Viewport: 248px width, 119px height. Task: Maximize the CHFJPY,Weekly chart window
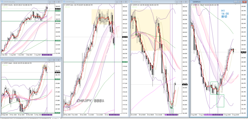click(x=54, y=60)
